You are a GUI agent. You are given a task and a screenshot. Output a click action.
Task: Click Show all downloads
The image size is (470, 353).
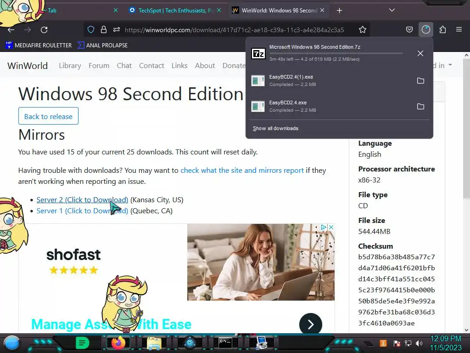(x=275, y=129)
